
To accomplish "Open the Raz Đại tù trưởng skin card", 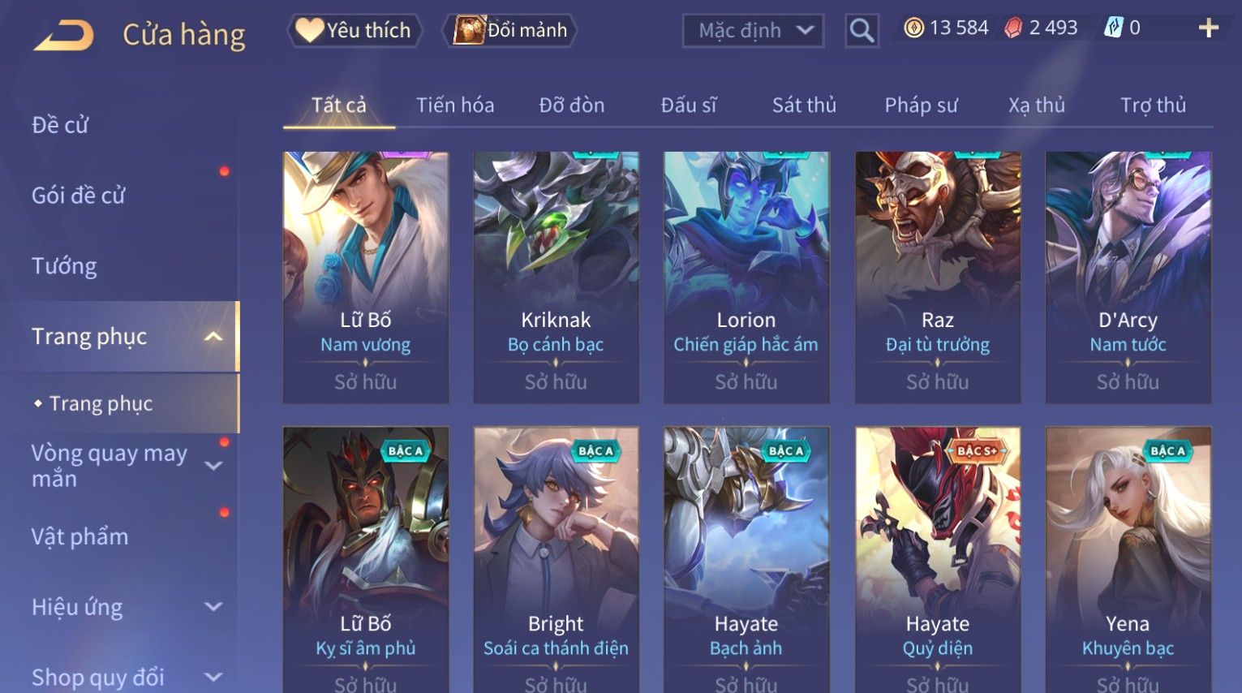I will (938, 278).
